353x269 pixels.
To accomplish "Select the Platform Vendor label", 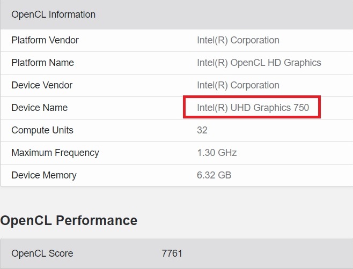I will point(45,40).
